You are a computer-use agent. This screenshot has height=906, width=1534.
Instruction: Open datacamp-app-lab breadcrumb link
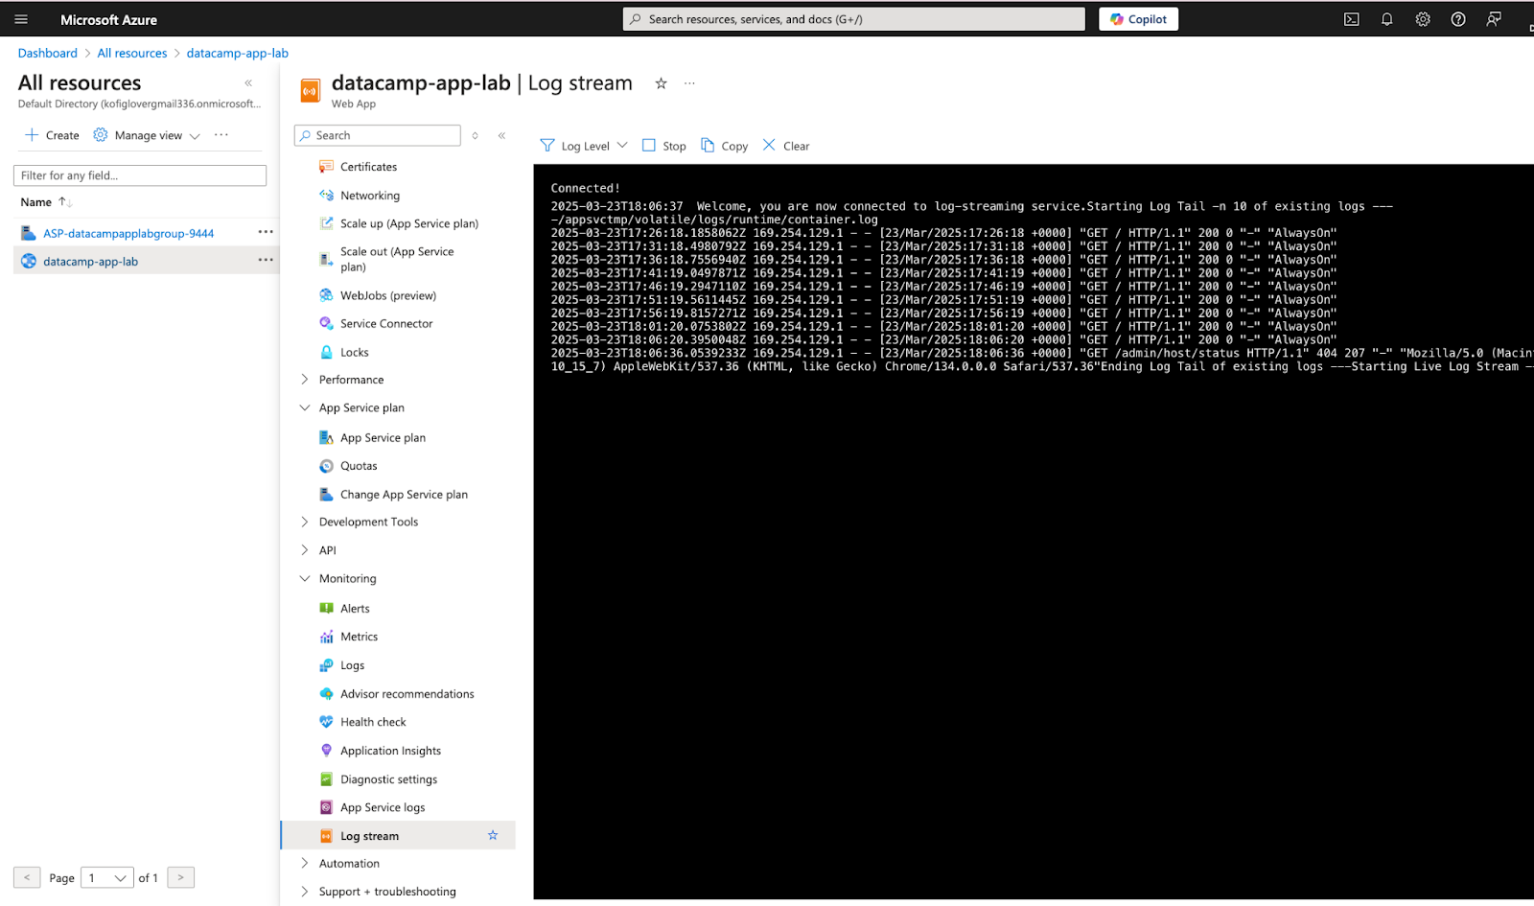click(237, 54)
